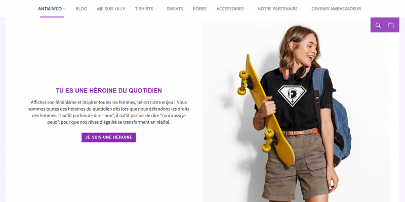Open the ACCESSOIRES menu label
405x202 pixels.
tap(230, 9)
